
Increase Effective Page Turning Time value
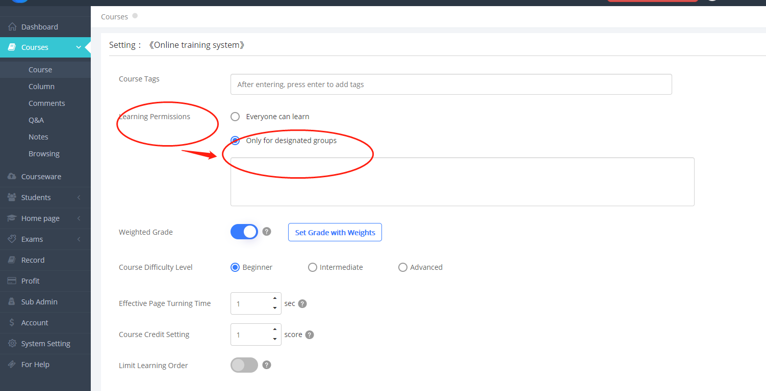275,298
